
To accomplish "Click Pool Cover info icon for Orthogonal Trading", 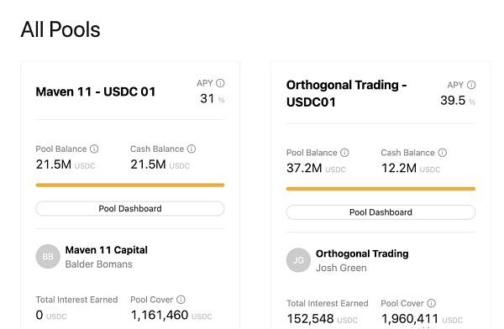I will 432,303.
